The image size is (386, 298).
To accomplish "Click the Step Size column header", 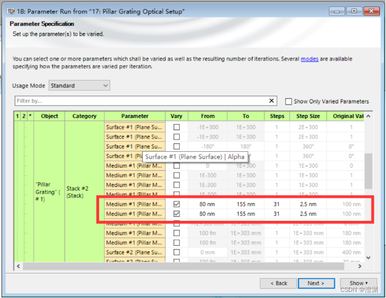I will (308, 116).
